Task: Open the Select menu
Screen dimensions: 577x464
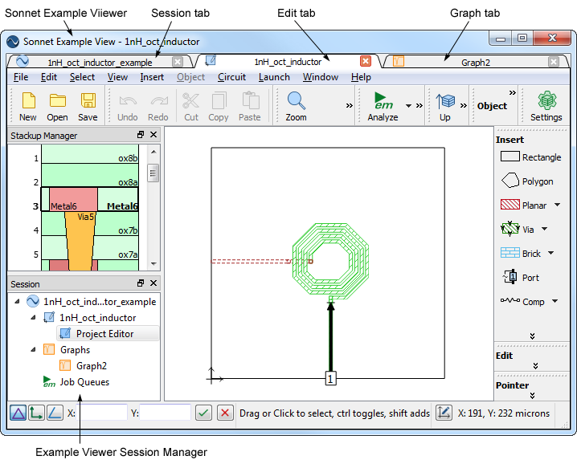Action: [x=82, y=77]
